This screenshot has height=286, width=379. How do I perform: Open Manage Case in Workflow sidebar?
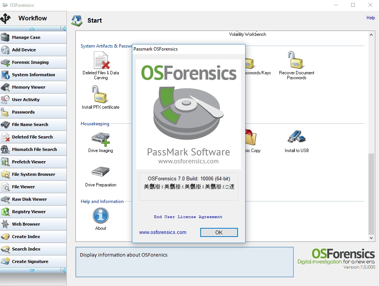pos(33,37)
